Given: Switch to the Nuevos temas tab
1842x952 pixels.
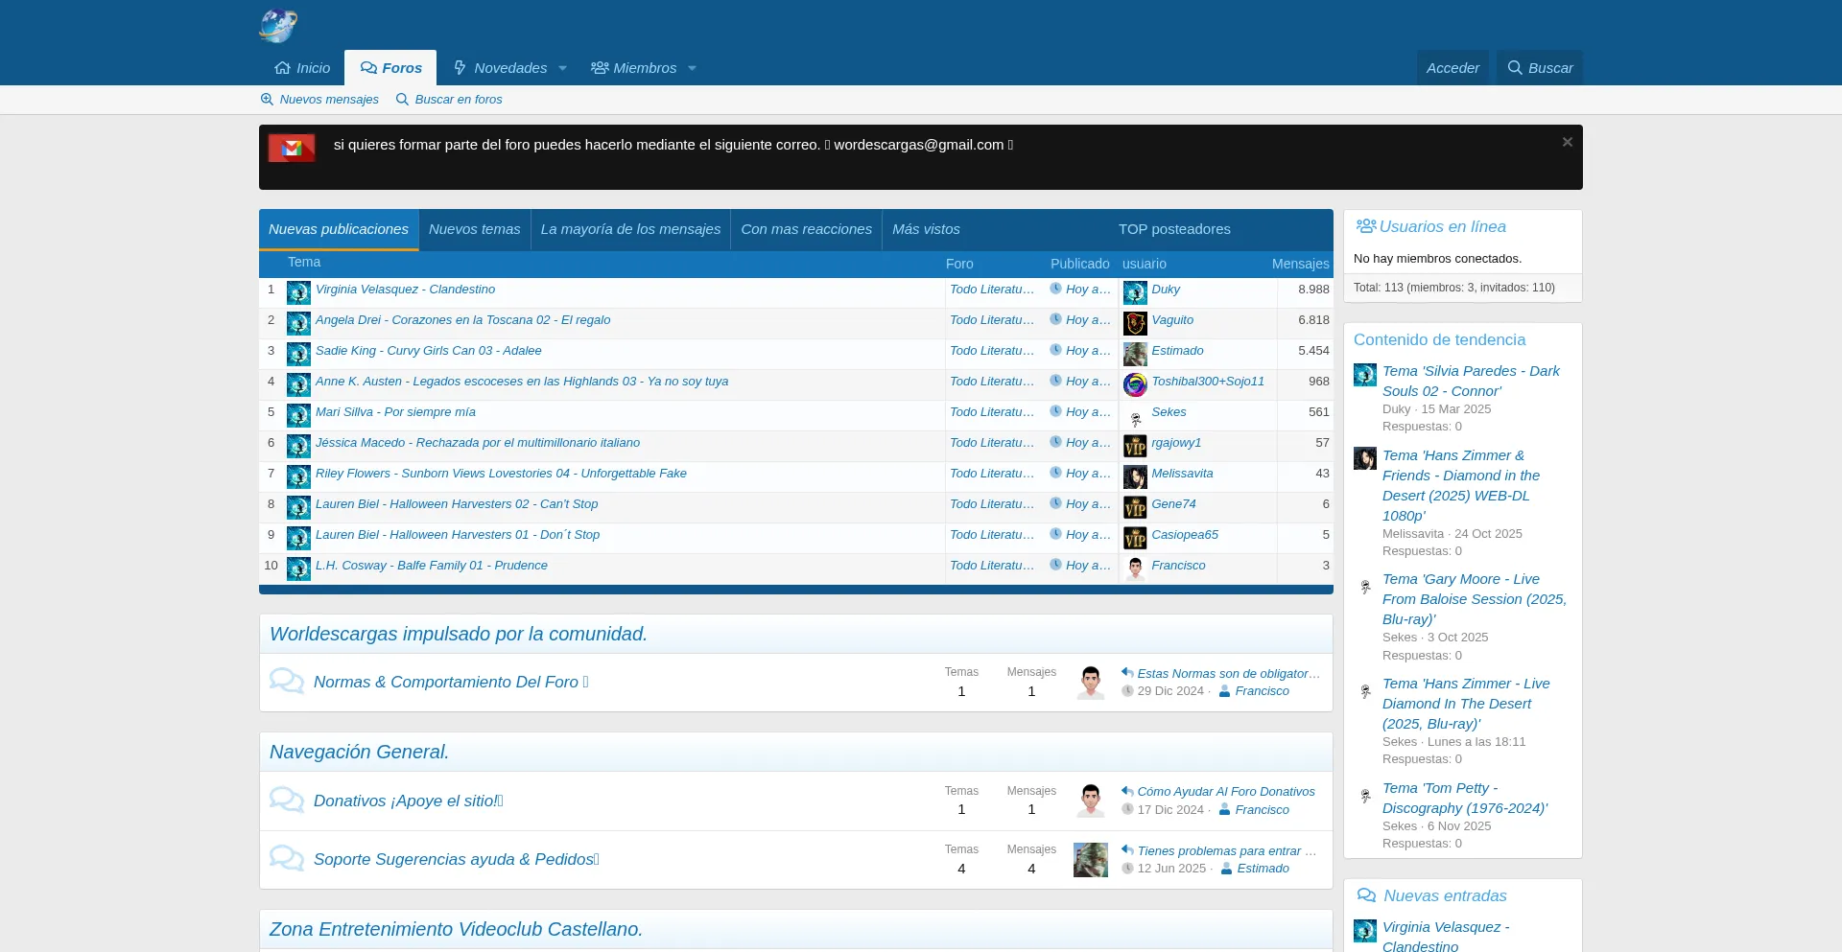Looking at the screenshot, I should [x=474, y=229].
